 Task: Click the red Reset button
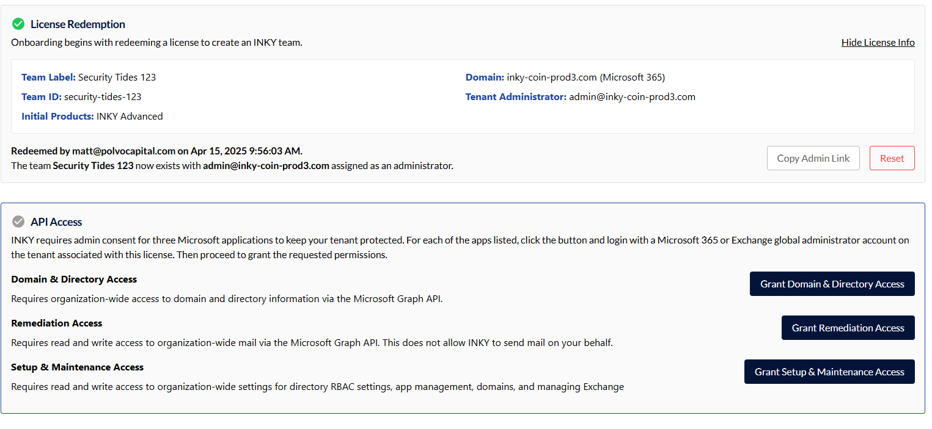pos(892,158)
